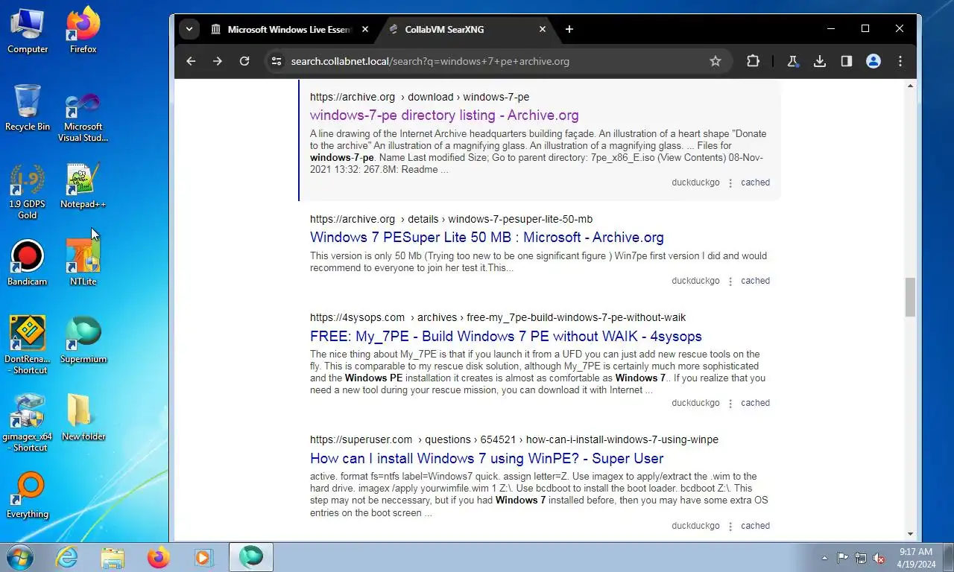Open the Recycle Bin icon
The width and height of the screenshot is (954, 572).
(28, 109)
